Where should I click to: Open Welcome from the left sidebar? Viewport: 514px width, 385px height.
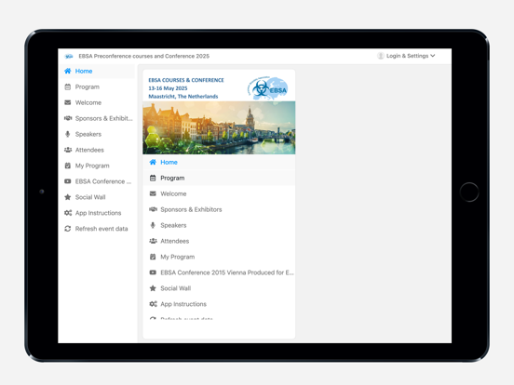click(98, 102)
